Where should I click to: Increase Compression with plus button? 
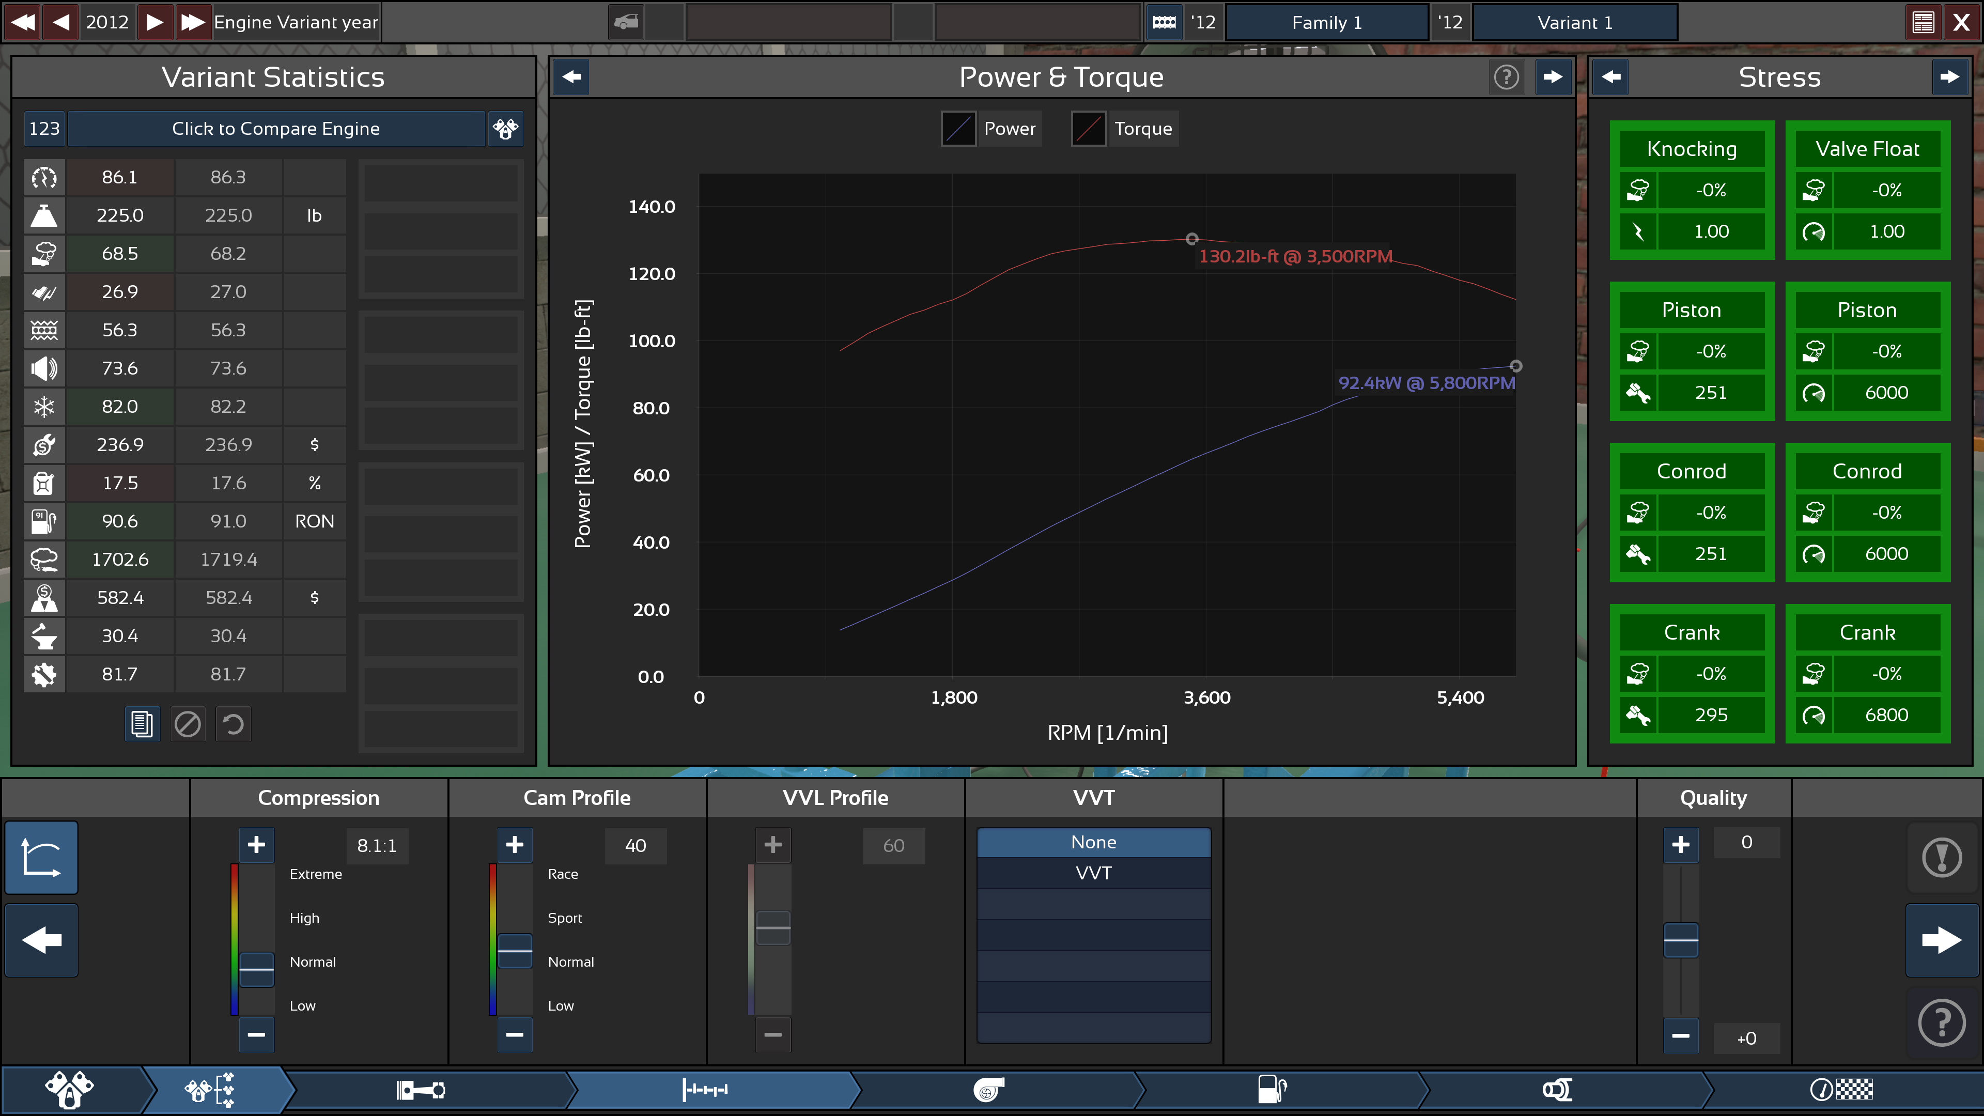tap(256, 845)
